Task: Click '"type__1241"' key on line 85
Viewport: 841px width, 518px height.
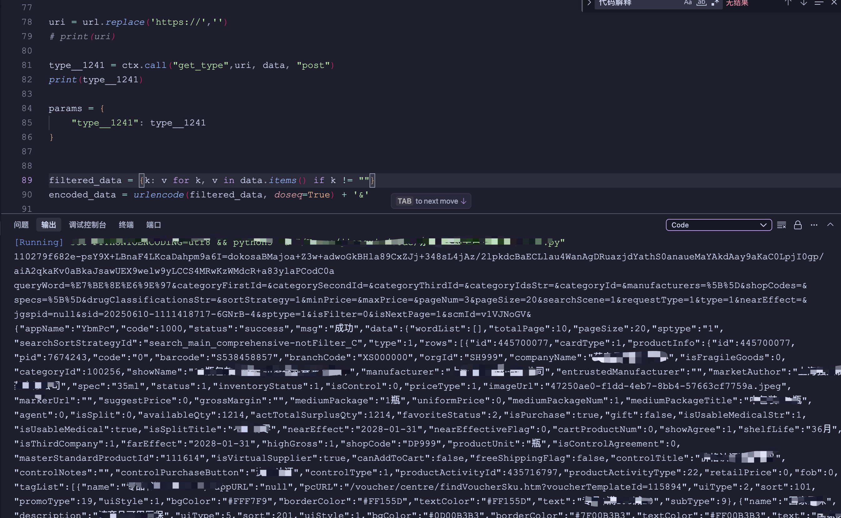Action: tap(105, 123)
